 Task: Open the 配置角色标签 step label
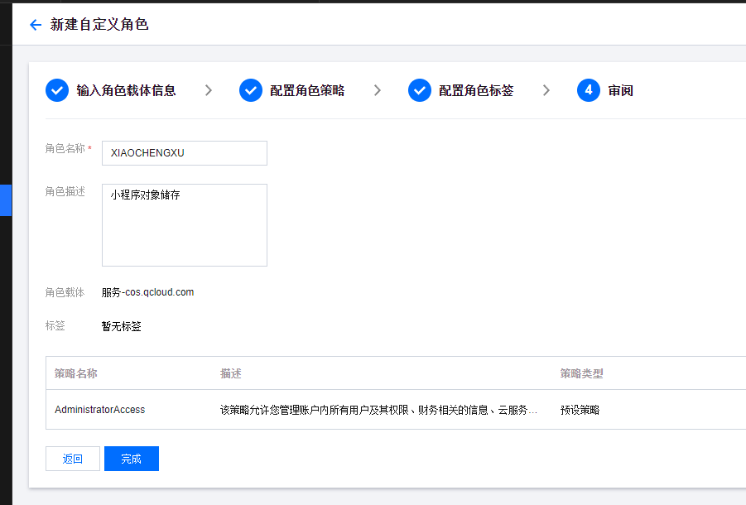[x=476, y=90]
